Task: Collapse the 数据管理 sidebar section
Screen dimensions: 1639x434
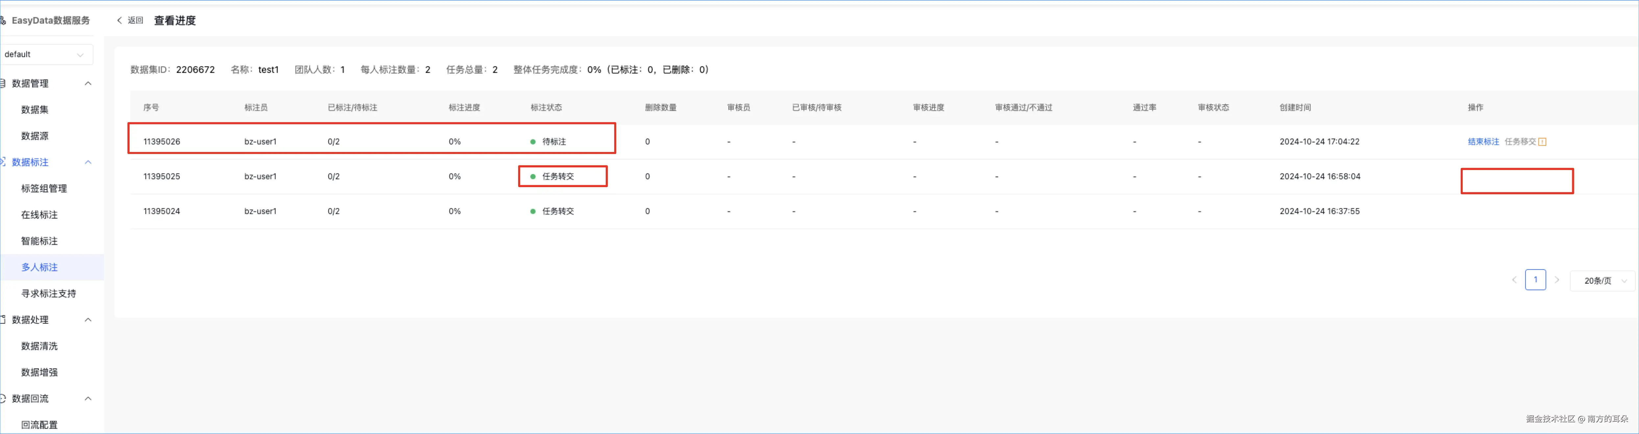Action: [x=88, y=83]
